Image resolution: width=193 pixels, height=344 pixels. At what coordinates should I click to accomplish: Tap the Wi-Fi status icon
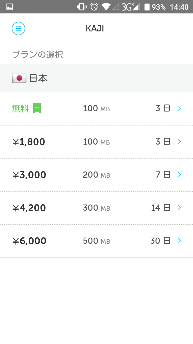click(106, 7)
